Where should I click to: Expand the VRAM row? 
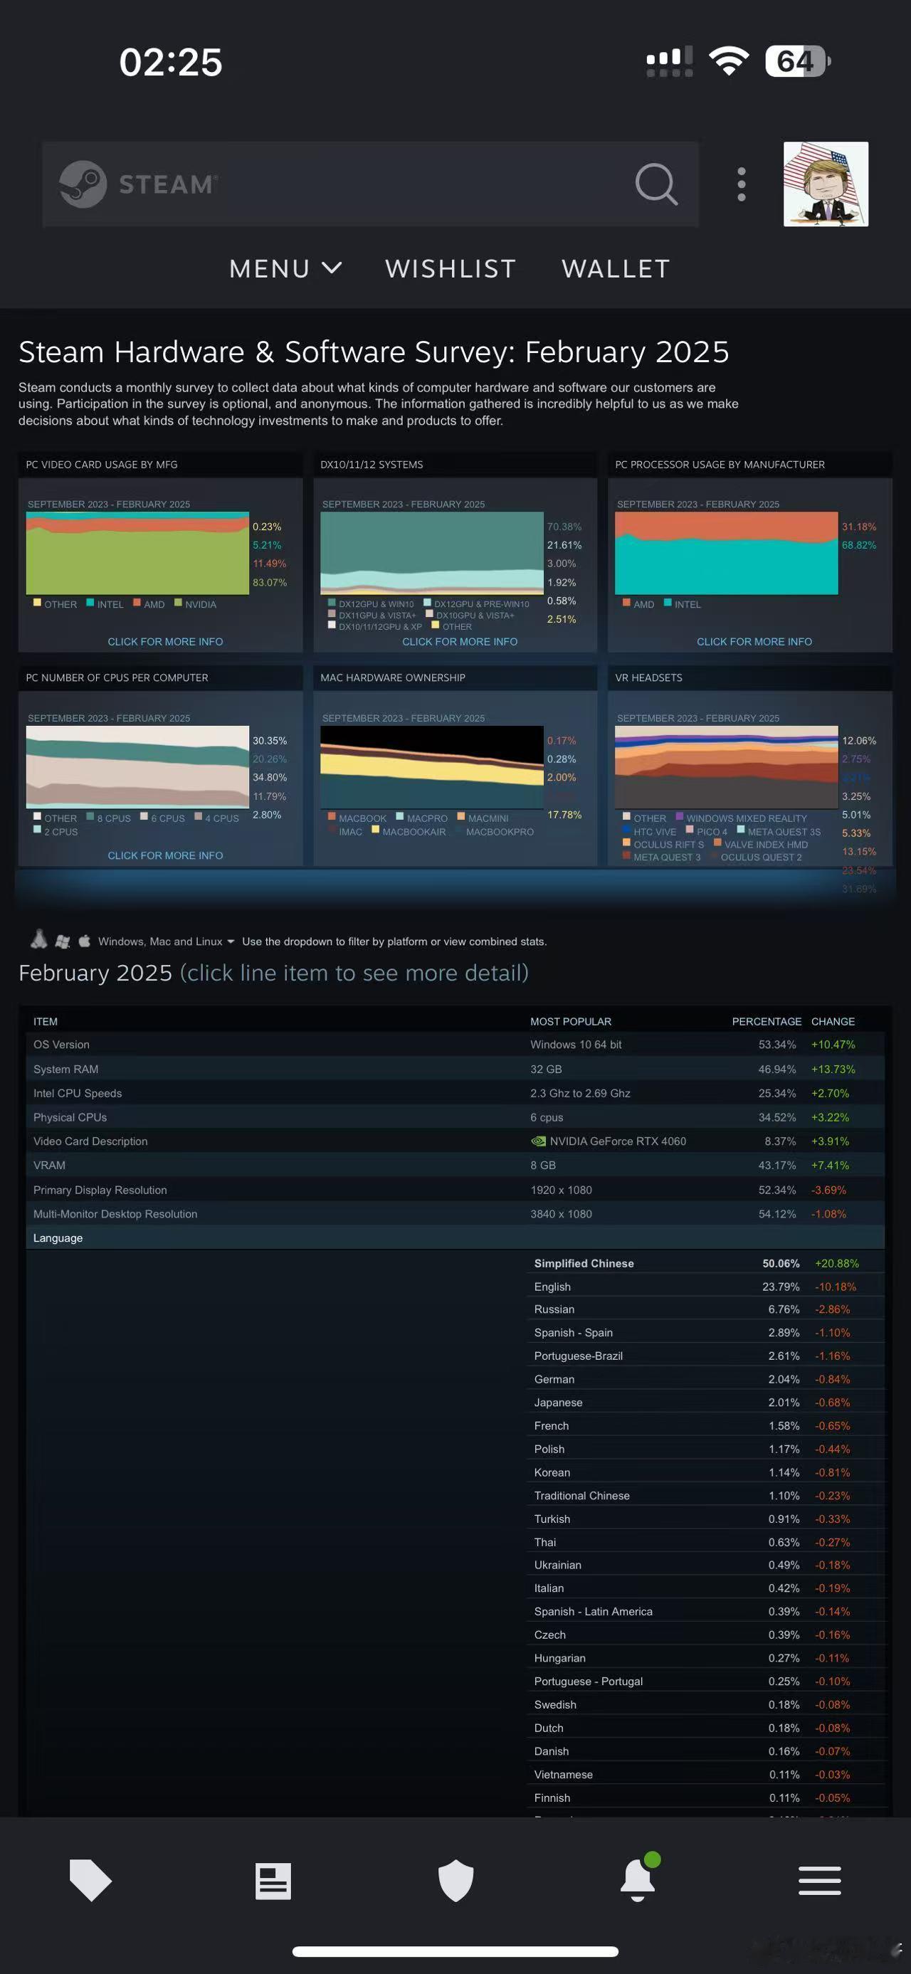455,1165
